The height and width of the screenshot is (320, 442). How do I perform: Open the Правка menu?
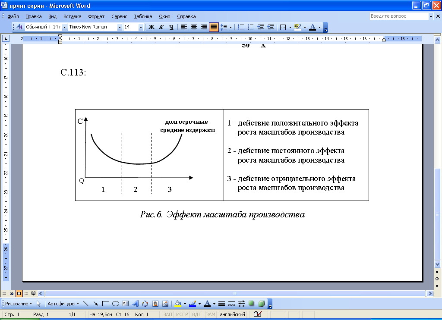pos(34,16)
